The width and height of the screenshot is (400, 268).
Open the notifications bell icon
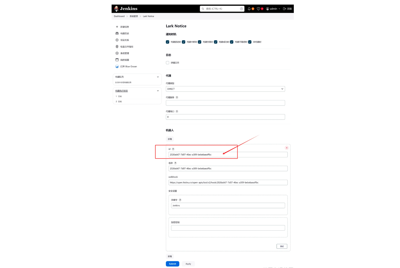click(249, 9)
